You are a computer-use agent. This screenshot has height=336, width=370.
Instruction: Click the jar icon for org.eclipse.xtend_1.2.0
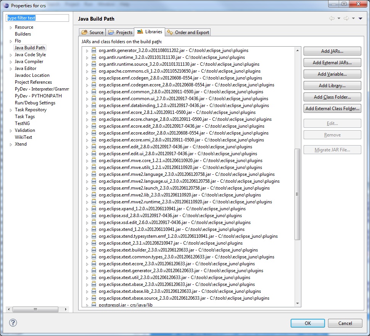(x=94, y=229)
